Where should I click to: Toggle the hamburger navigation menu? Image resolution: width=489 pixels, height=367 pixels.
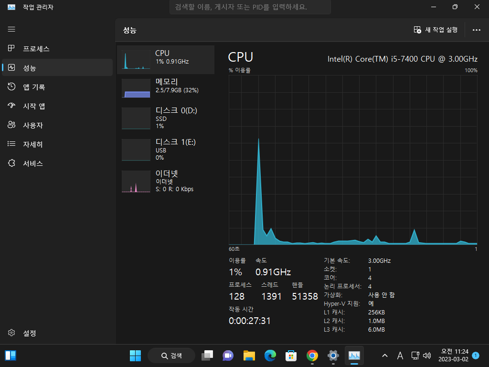[x=11, y=29]
